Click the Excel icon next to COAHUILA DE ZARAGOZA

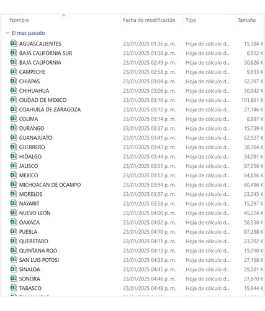point(14,109)
